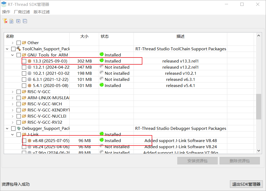
Task: Expand the RISC-V-GCC node
Action: (x=12, y=92)
